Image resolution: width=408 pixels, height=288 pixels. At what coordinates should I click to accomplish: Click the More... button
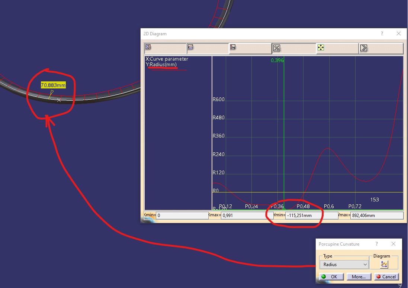tap(359, 276)
